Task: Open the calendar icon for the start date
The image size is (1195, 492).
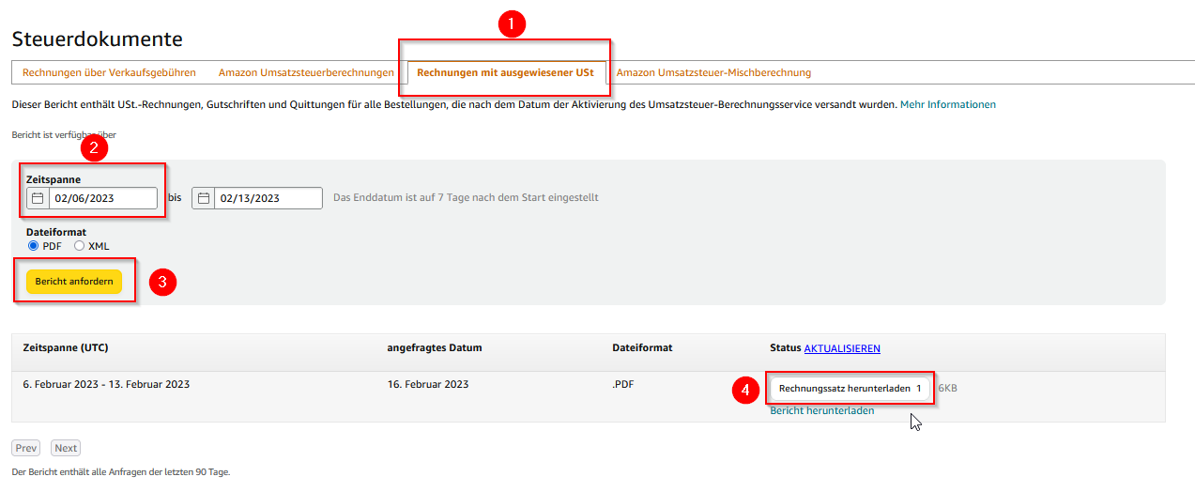Action: click(38, 198)
